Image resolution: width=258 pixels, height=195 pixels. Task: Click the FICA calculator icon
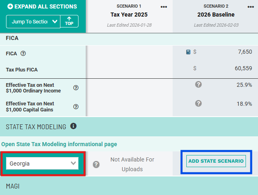tap(188, 52)
